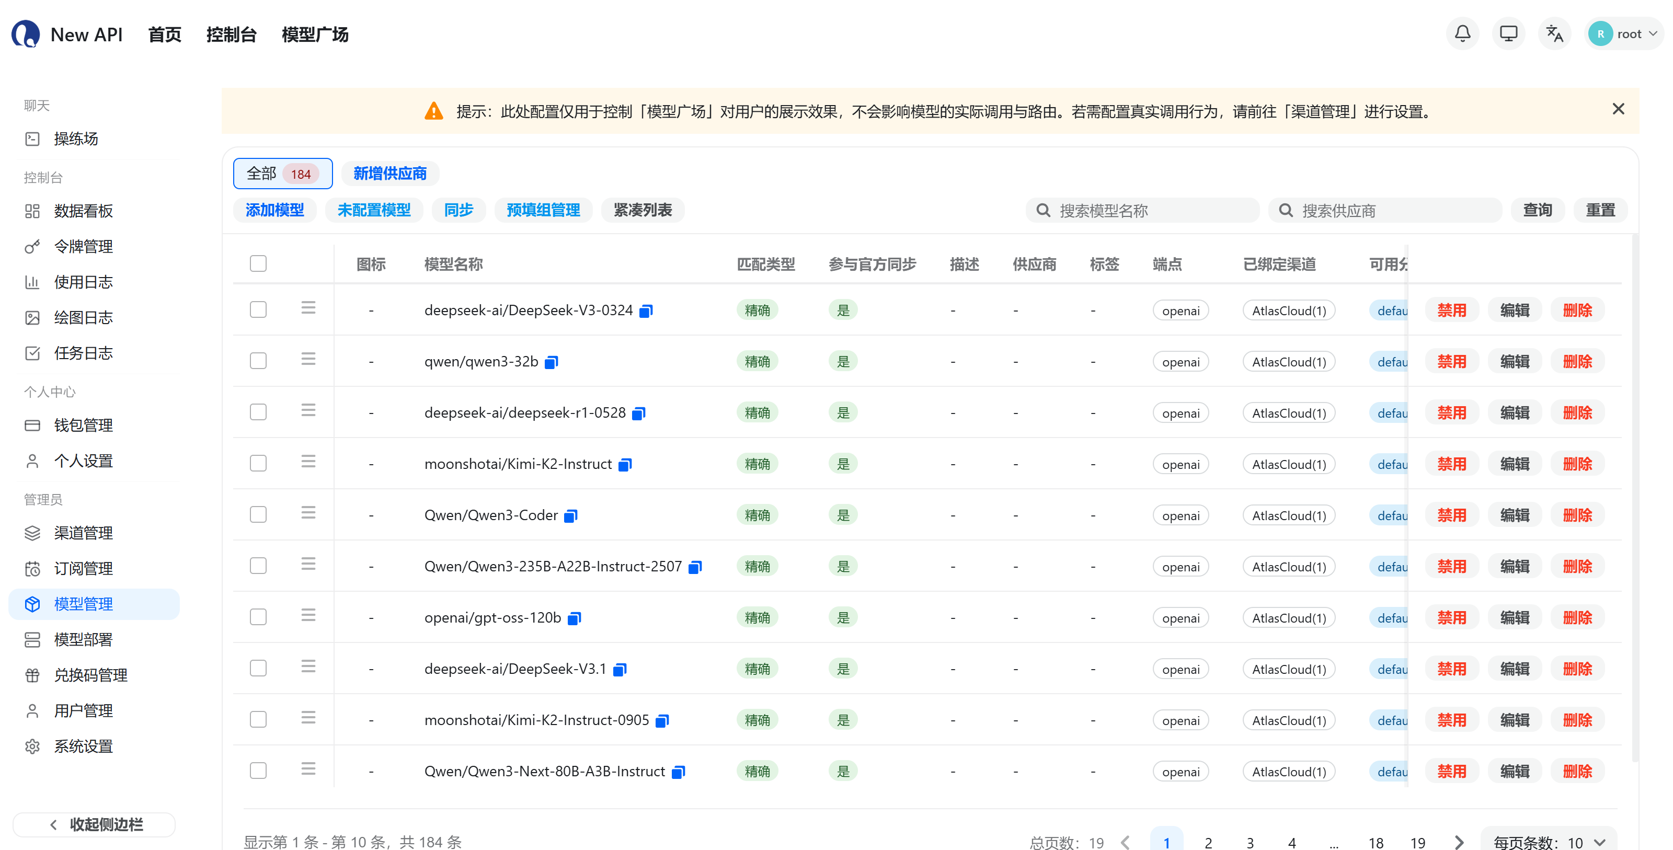Click the 令牌管理 key icon

[x=32, y=247]
